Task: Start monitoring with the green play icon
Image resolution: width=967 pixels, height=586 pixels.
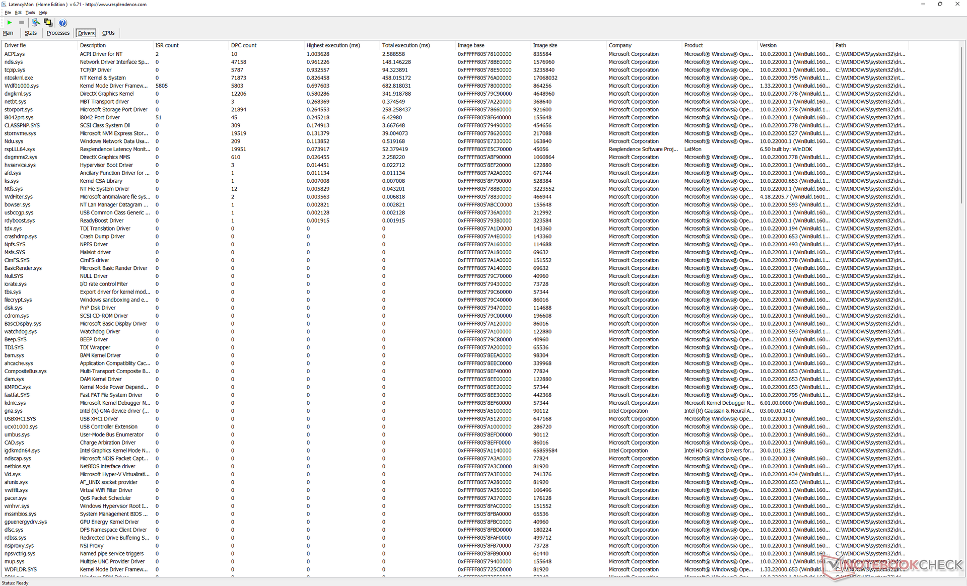Action: [10, 23]
